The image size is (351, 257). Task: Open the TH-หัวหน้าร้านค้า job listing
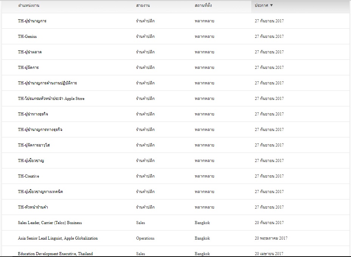33,207
